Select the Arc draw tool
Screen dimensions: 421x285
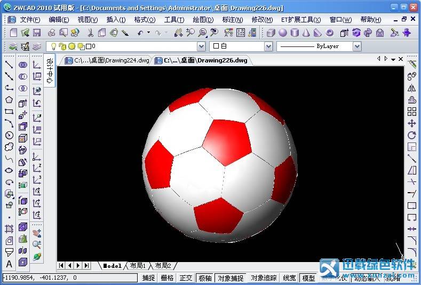tap(9, 123)
